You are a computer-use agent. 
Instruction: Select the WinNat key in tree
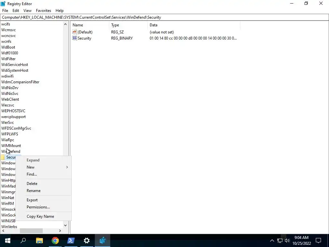[8, 198]
